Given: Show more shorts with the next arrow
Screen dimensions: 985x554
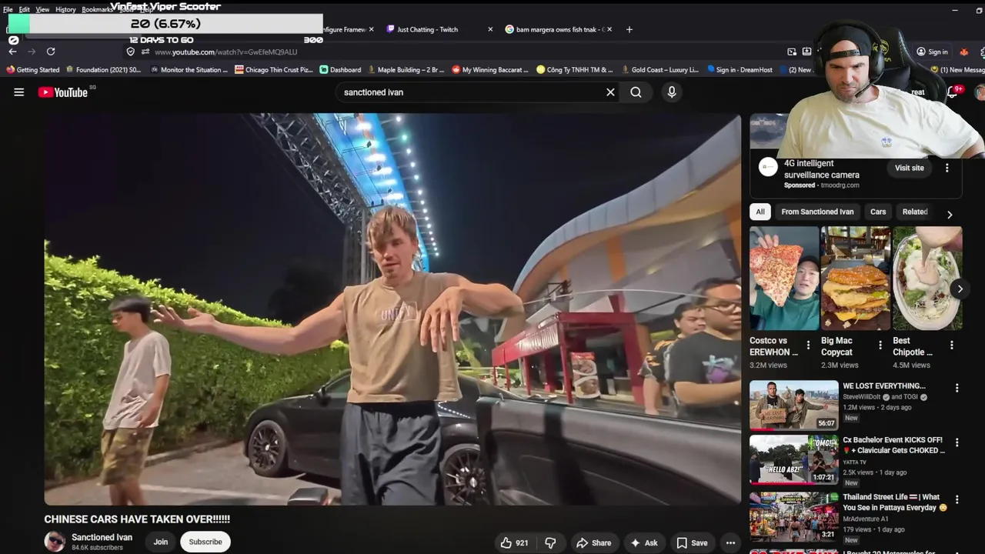Looking at the screenshot, I should 960,289.
